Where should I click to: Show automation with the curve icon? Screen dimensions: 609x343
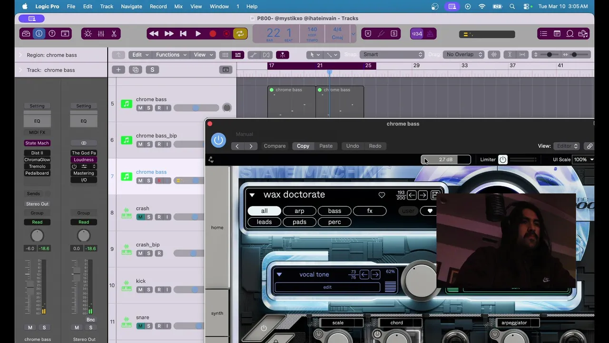253,55
